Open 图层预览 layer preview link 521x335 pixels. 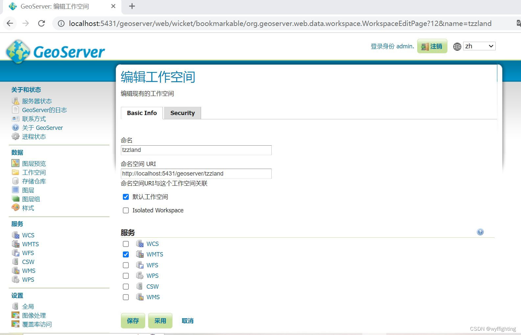pos(34,163)
